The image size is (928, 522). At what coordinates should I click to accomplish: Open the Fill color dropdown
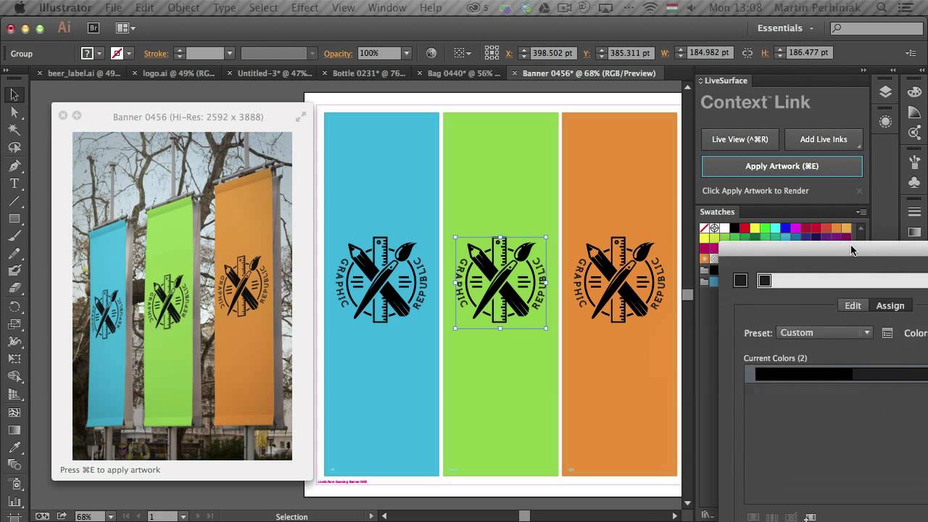[99, 54]
